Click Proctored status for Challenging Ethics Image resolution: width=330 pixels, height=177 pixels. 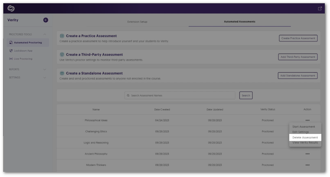268,132
